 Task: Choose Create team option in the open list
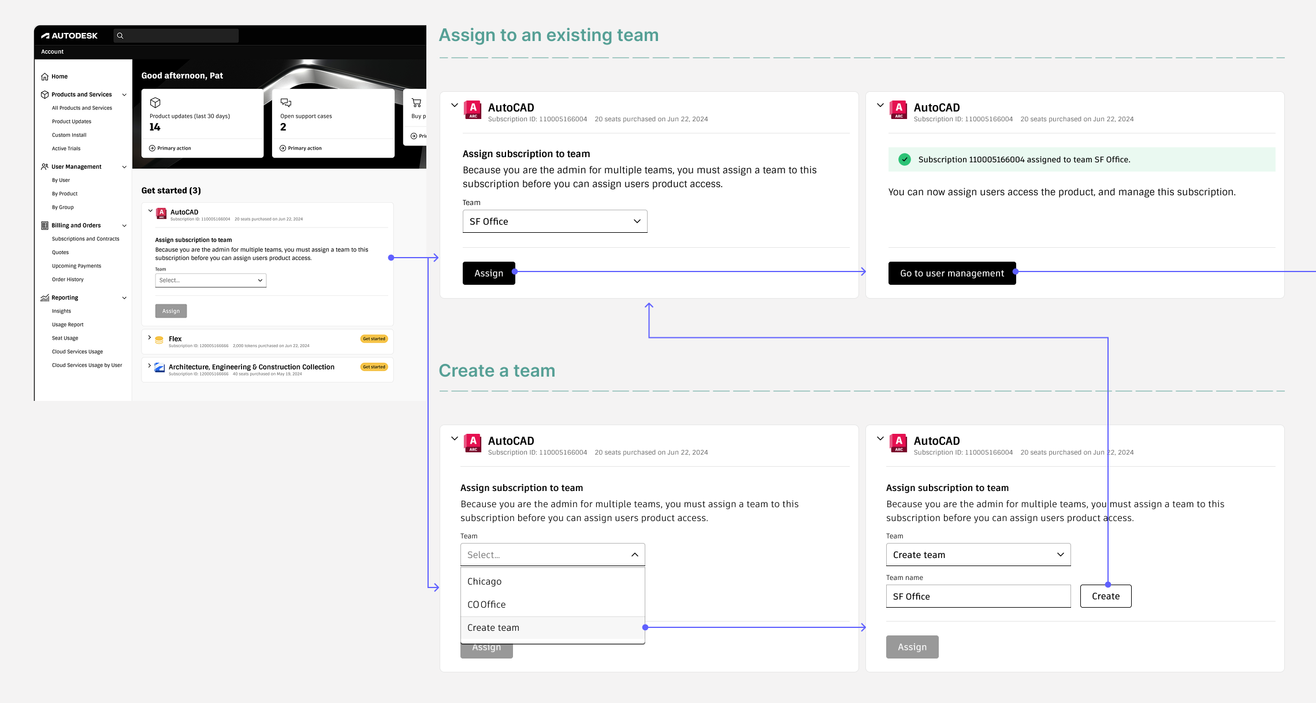click(553, 628)
